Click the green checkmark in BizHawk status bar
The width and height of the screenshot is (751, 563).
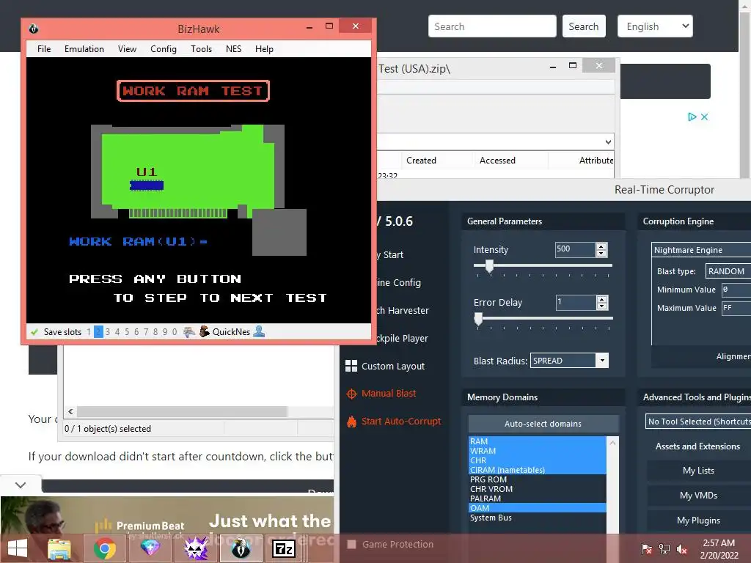34,332
